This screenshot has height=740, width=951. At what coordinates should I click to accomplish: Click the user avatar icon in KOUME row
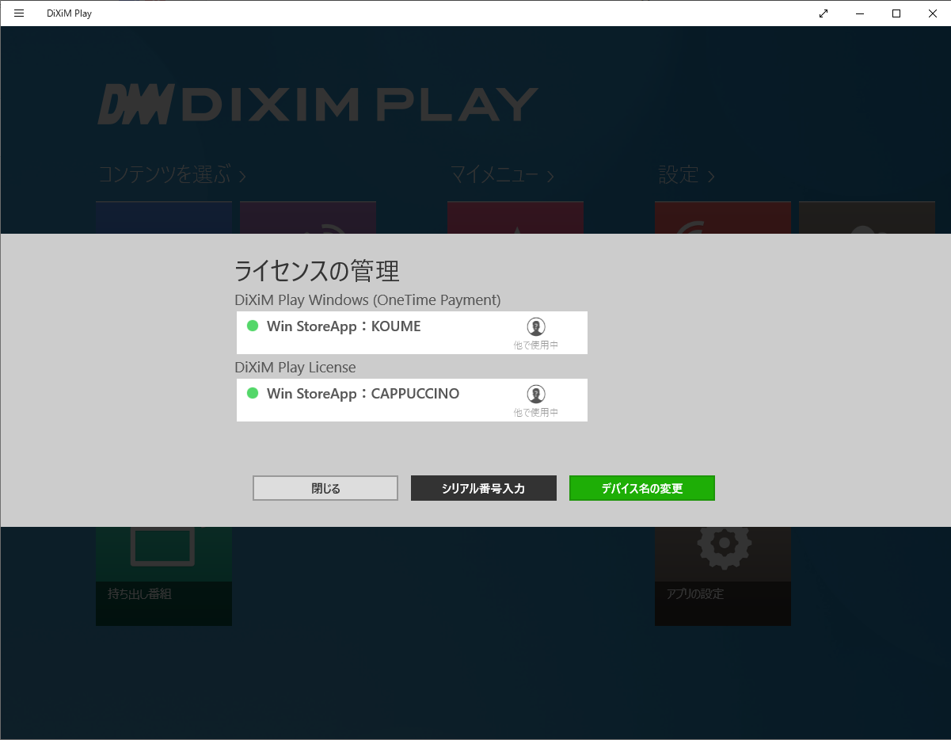pyautogui.click(x=536, y=327)
